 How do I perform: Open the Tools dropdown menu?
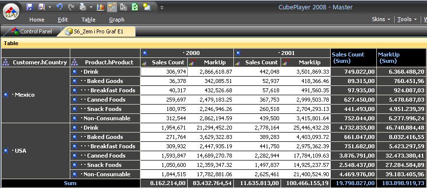[407, 19]
